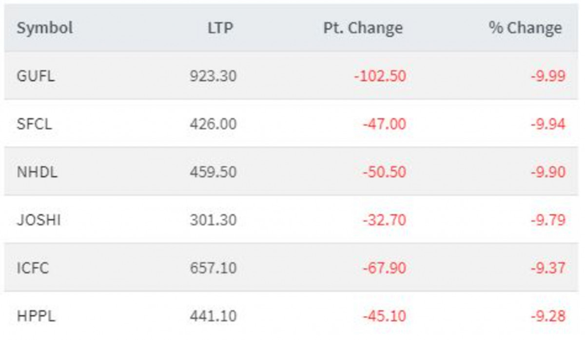Image resolution: width=585 pixels, height=340 pixels.
Task: Sort by the LTP column header
Action: point(220,28)
